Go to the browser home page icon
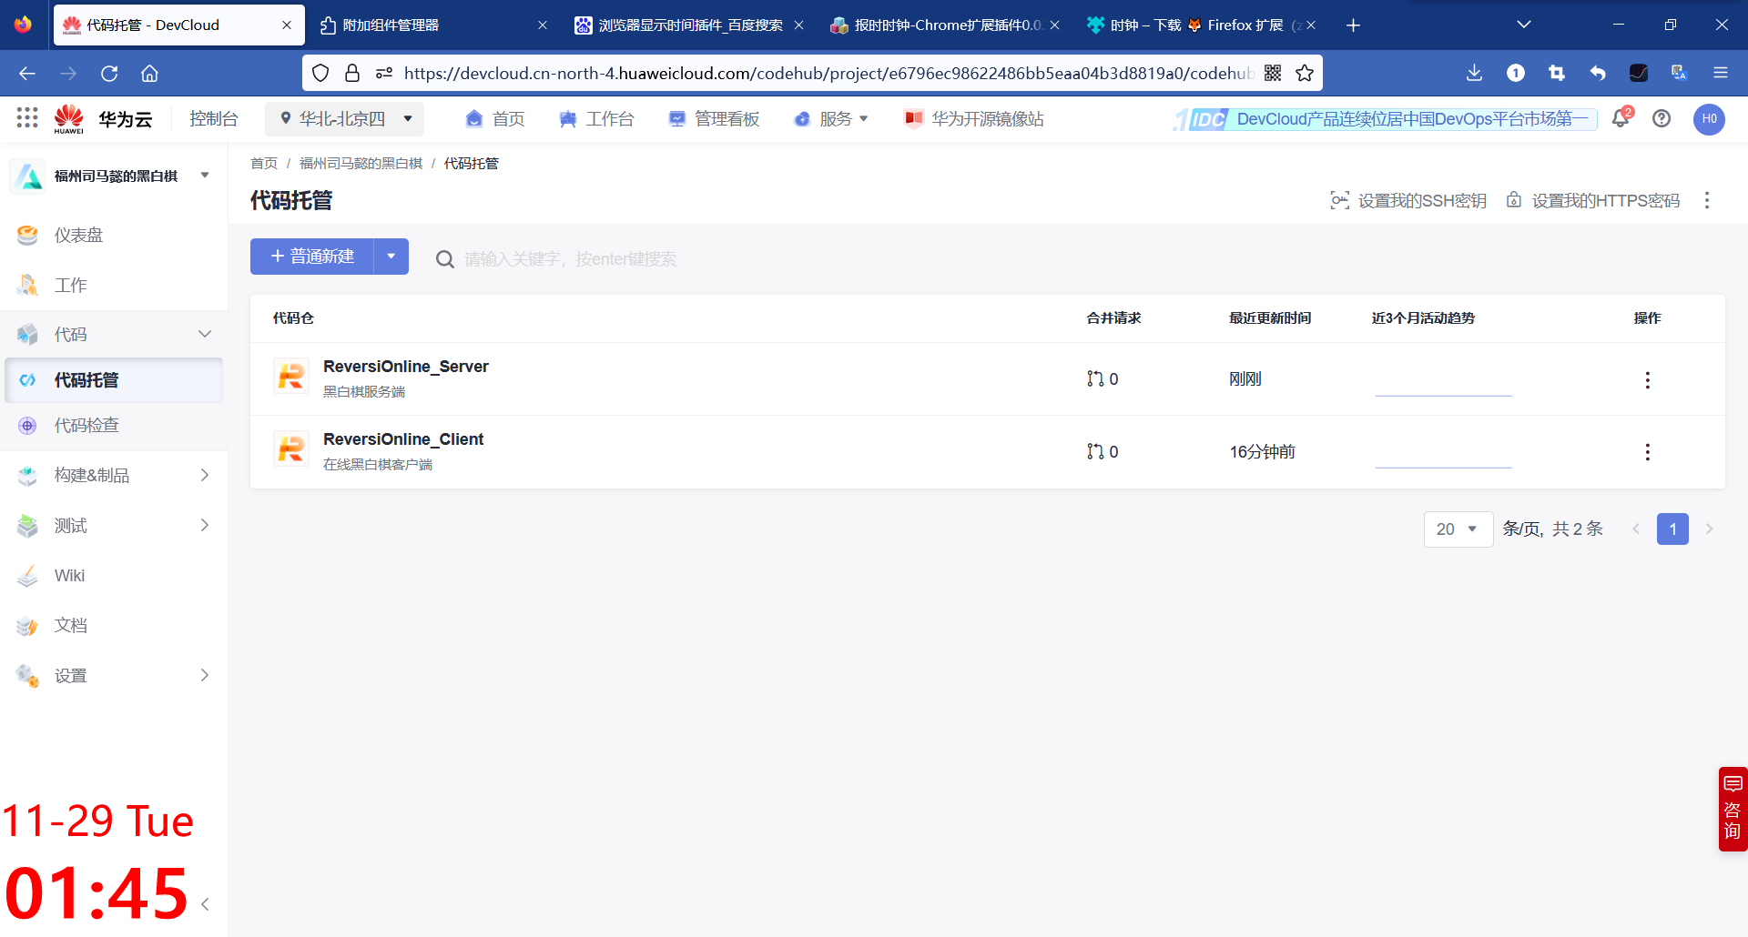Screen dimensions: 1748x937 149,73
